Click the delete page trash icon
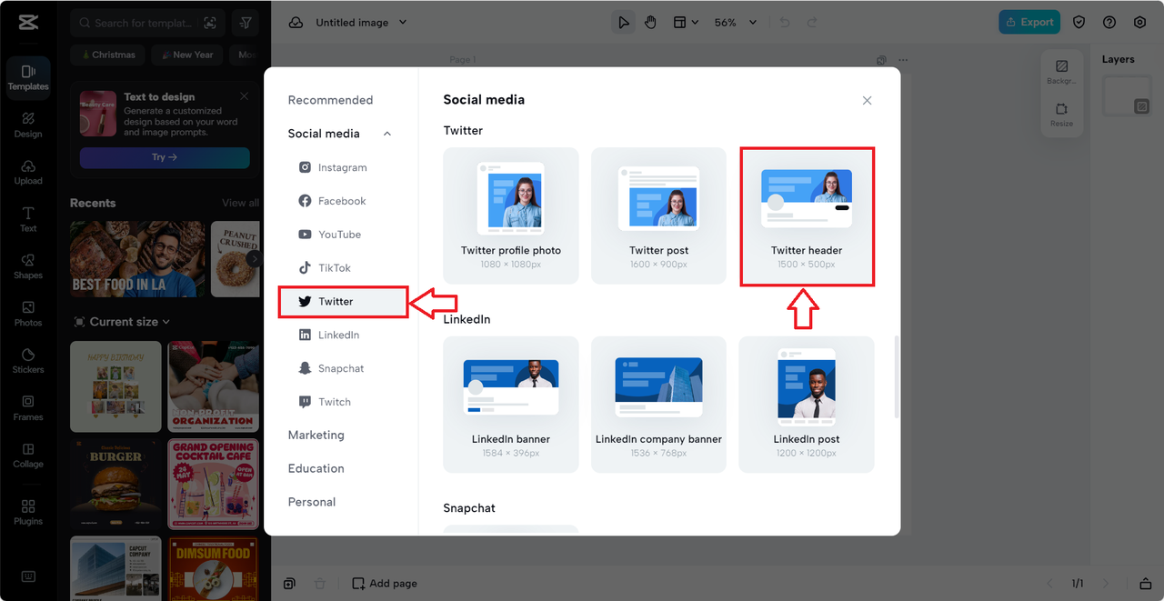The image size is (1164, 601). pos(319,584)
